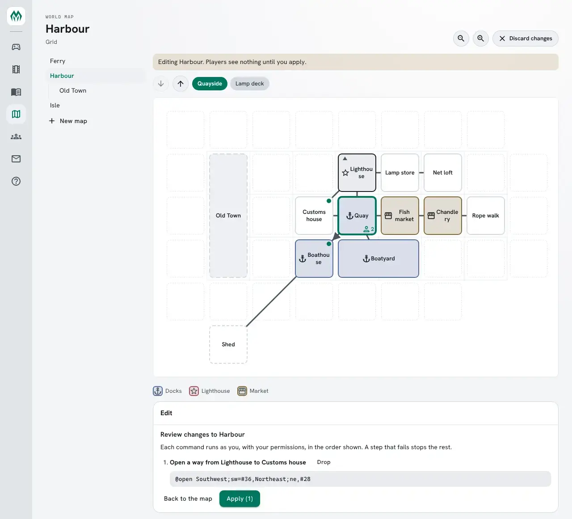This screenshot has width=572, height=519.
Task: Open the world map sidebar icon
Action: [16, 114]
